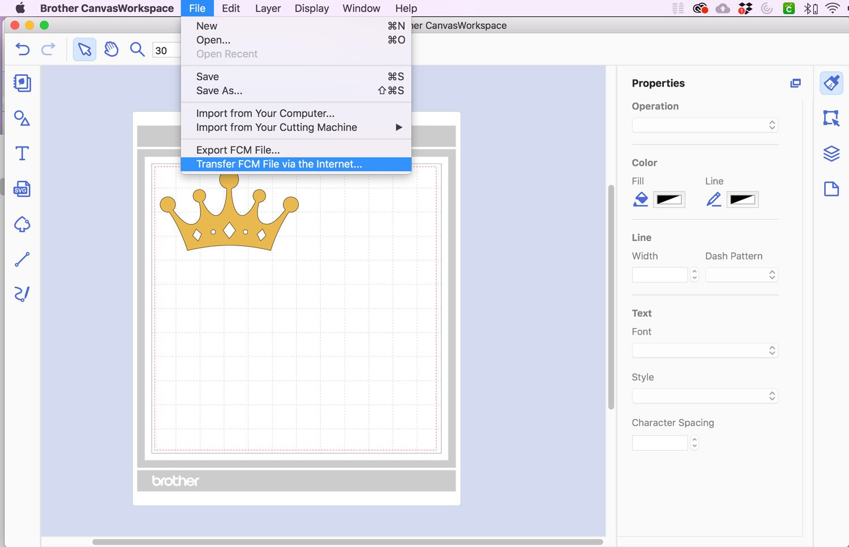
Task: Click the Undo arrow in the toolbar
Action: point(22,50)
